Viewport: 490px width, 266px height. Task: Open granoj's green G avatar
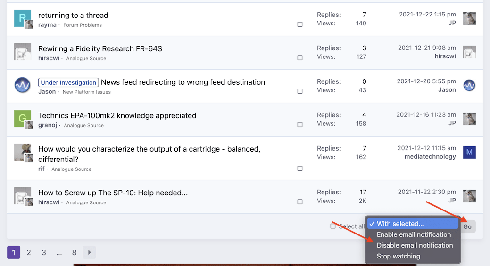tap(23, 119)
